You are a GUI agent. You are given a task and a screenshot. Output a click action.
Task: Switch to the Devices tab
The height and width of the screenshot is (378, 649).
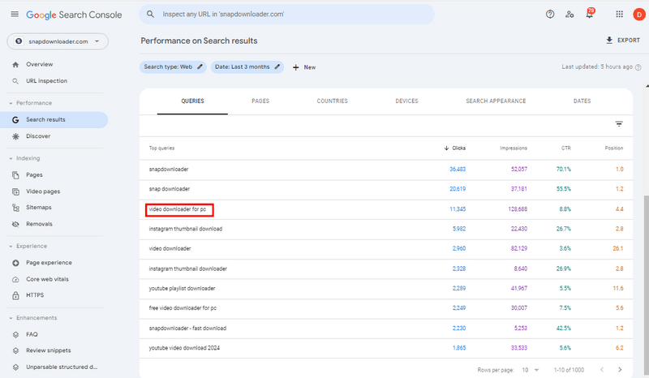(x=407, y=101)
